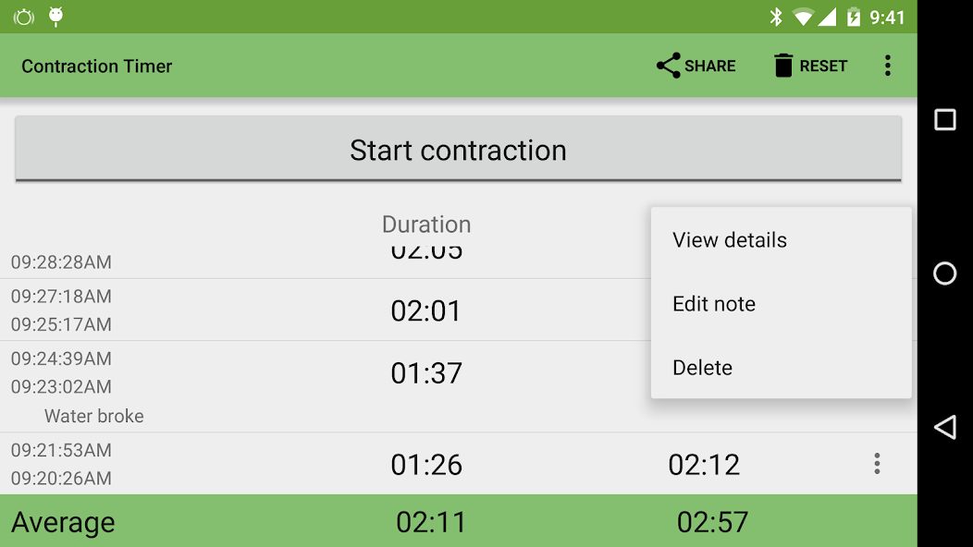Click the USB debugging android icon
This screenshot has height=547, width=973.
pos(56,16)
